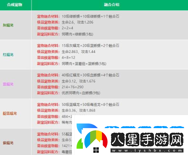The width and height of the screenshot is (188, 155).
Task: Click the value 生命2.6、攻击1.206
Action: pos(77,22)
